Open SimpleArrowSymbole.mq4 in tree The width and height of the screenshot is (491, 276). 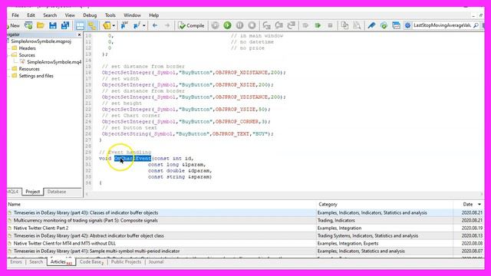coord(54,62)
